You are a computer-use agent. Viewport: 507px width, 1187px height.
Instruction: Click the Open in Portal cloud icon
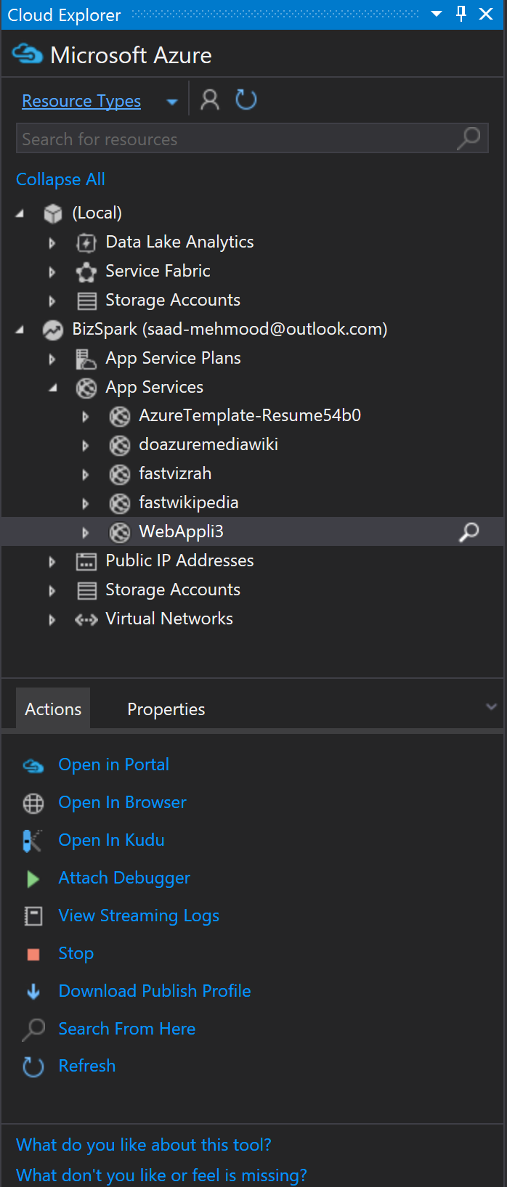point(33,765)
